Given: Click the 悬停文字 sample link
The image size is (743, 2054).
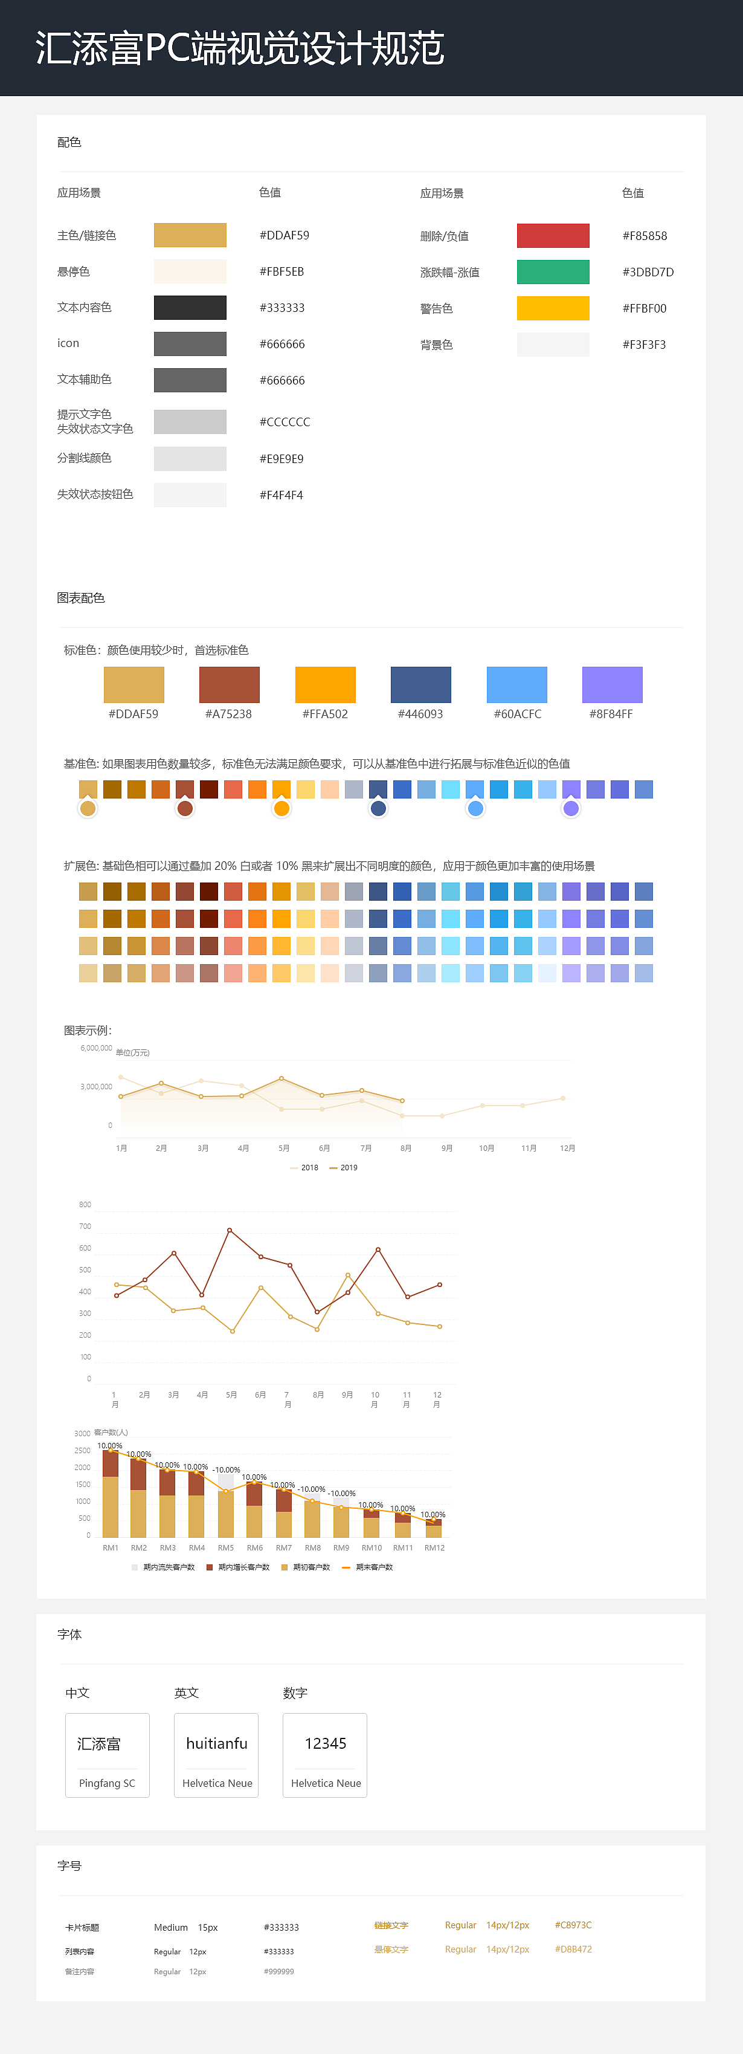Looking at the screenshot, I should [x=391, y=1949].
